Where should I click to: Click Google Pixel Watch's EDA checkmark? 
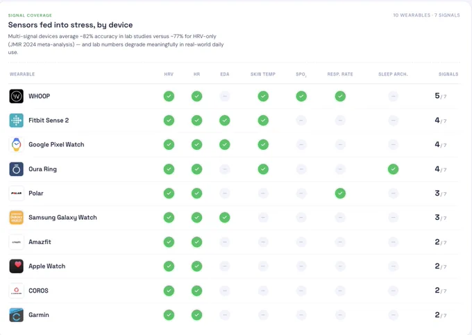225,145
